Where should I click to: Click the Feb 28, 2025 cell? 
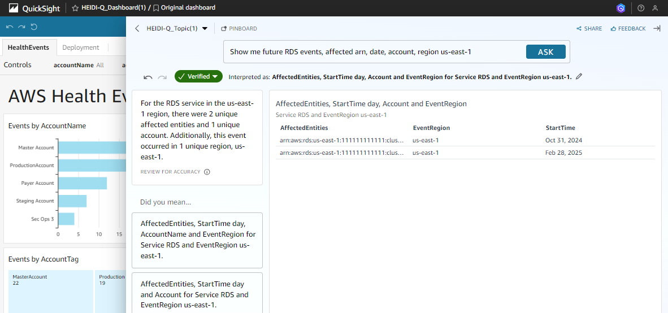pos(563,153)
